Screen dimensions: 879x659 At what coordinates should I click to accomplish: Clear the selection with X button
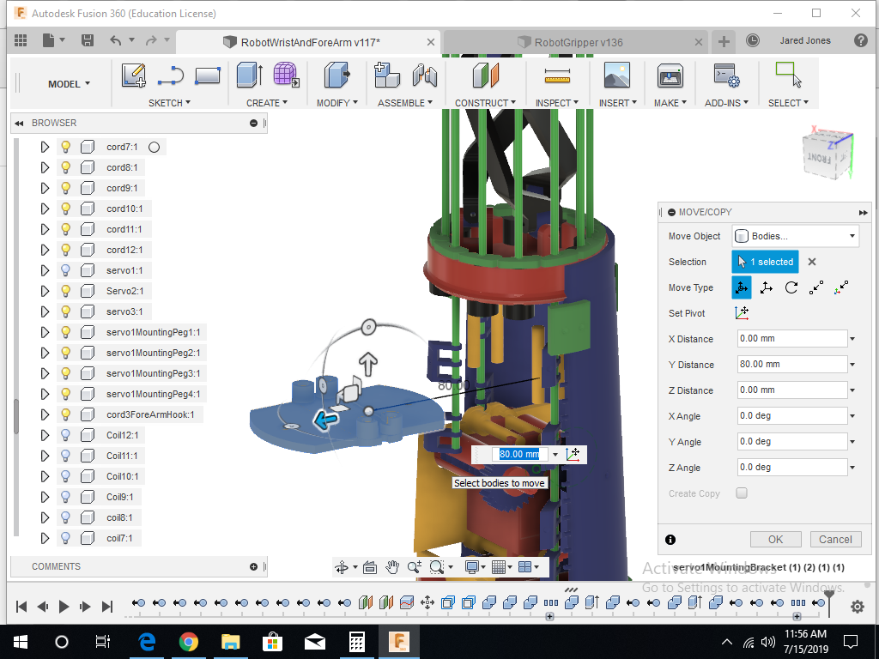coord(812,262)
